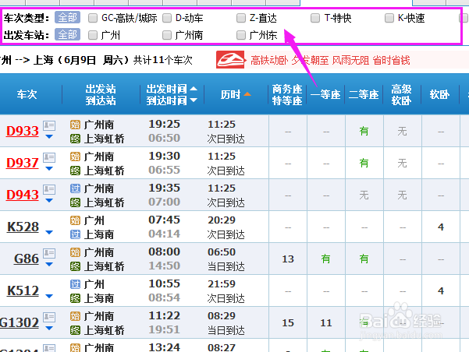Click 过 pass-through icon in K512 row
Image resolution: width=469 pixels, height=352 pixels.
pyautogui.click(x=76, y=284)
